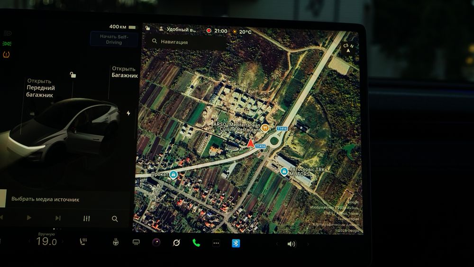Toggle the map north orientation compass
The width and height of the screenshot is (474, 267).
click(348, 48)
